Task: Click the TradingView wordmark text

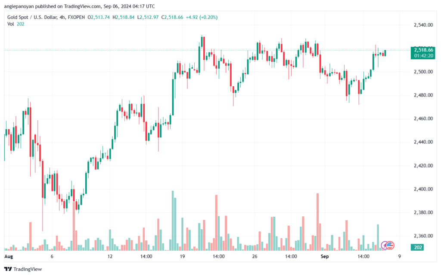Action: [x=28, y=269]
